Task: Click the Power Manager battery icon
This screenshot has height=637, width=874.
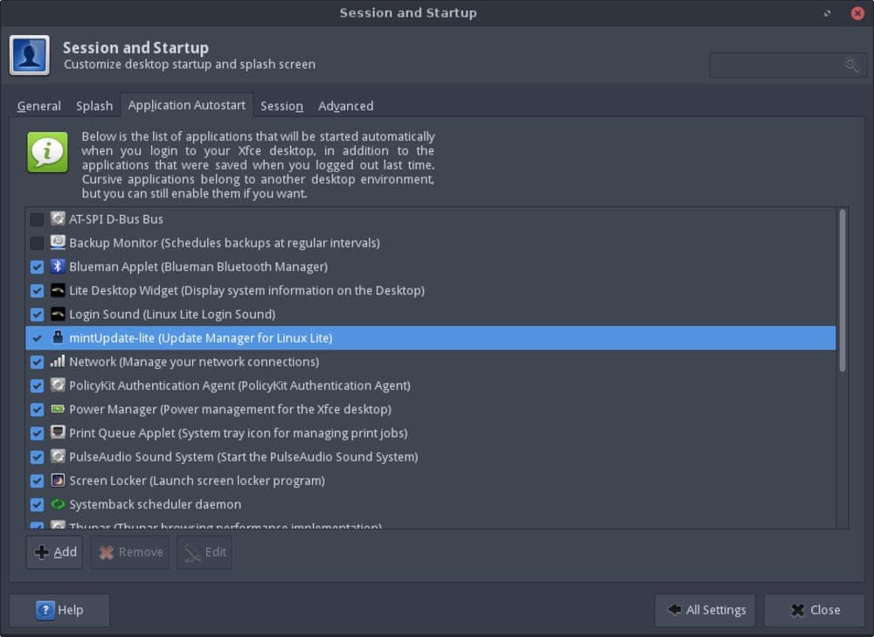Action: click(x=58, y=409)
